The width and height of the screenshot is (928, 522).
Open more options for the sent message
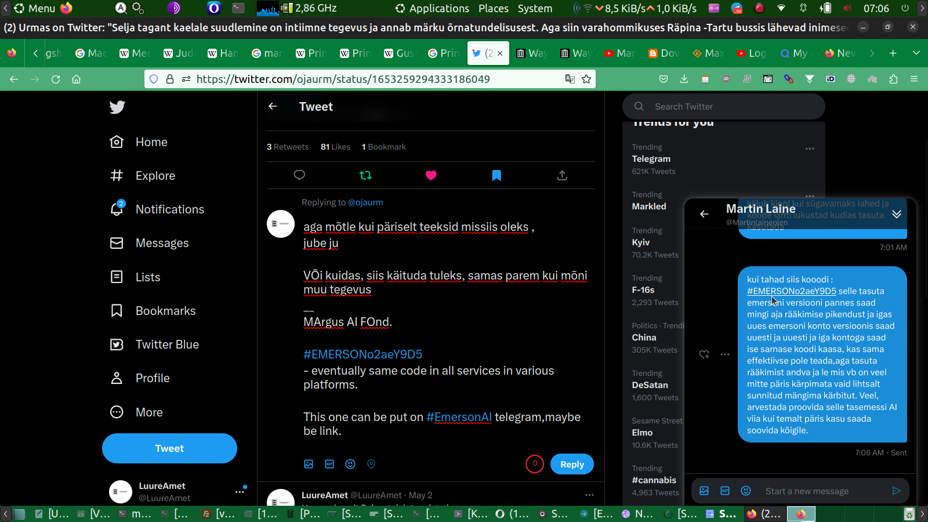click(x=725, y=354)
